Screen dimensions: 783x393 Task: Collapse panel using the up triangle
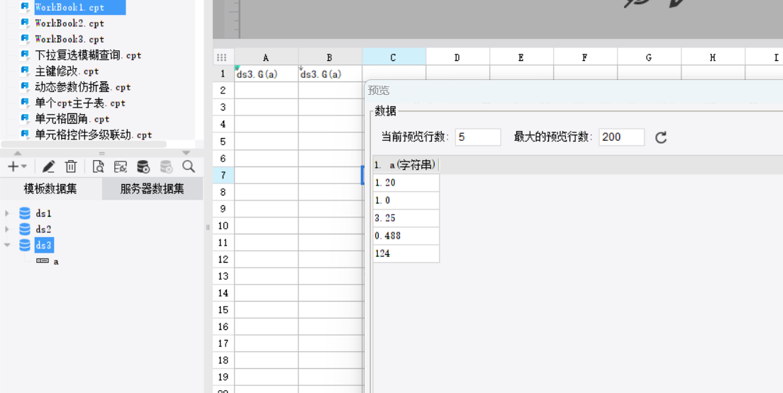click(x=18, y=153)
